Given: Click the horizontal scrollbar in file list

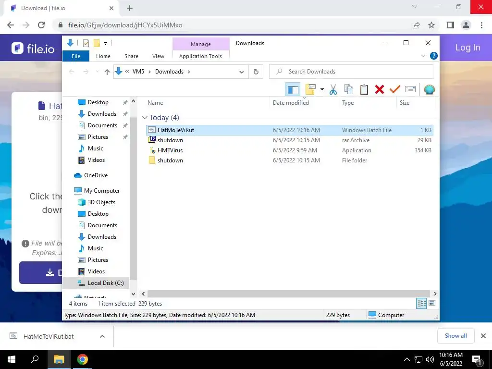Looking at the screenshot, I should coord(288,294).
